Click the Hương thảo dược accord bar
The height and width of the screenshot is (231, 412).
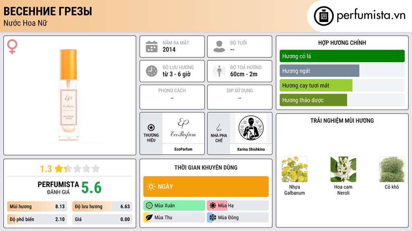point(342,100)
